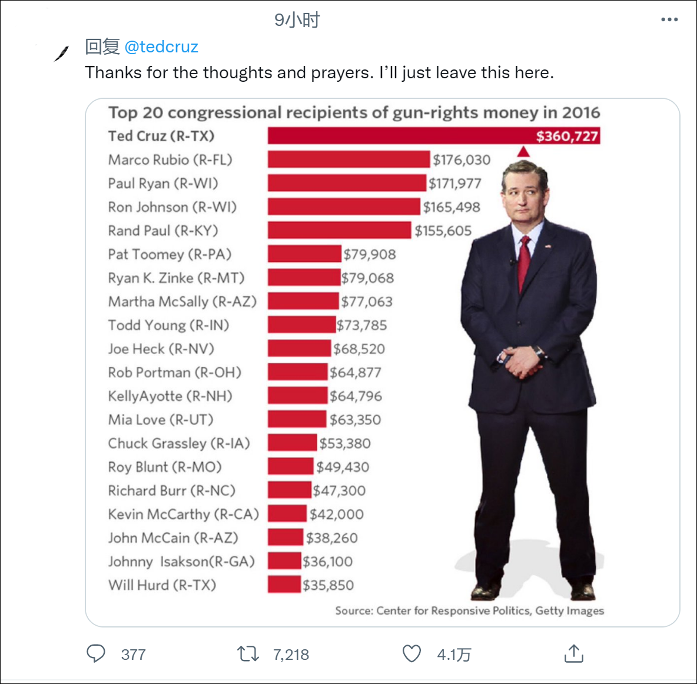The image size is (697, 684).
Task: Click the feather profile avatar
Action: [x=61, y=54]
